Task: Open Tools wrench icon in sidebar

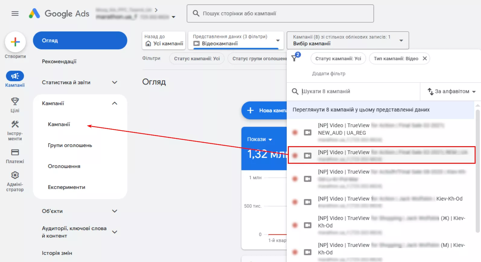Action: tap(15, 124)
